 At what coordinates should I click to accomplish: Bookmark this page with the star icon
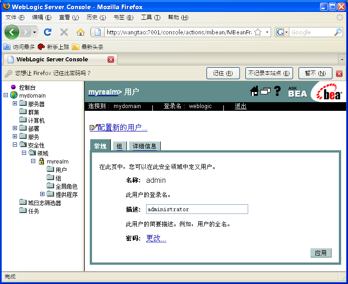258,33
